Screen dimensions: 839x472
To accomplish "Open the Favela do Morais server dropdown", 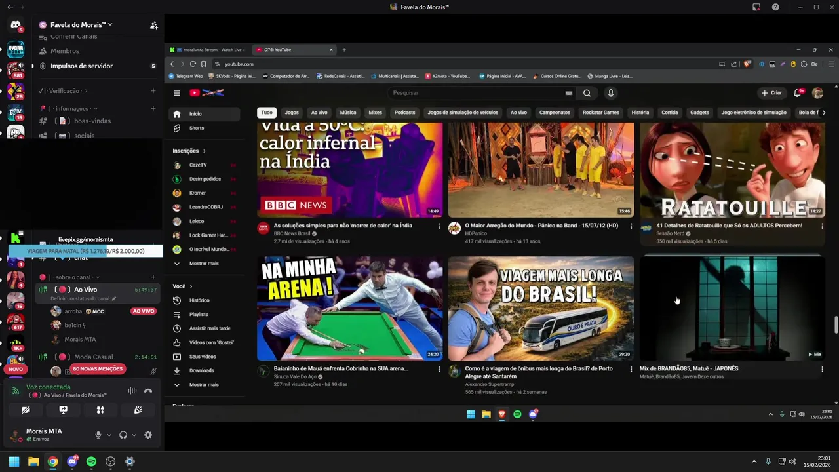I will click(81, 25).
